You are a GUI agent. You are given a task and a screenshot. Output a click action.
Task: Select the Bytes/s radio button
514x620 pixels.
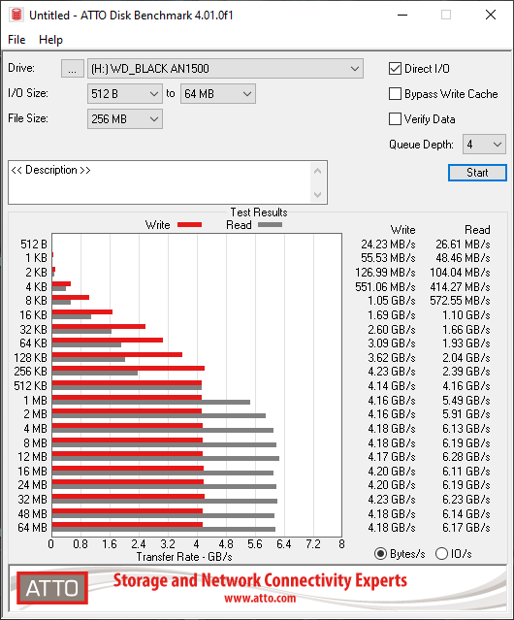click(380, 554)
